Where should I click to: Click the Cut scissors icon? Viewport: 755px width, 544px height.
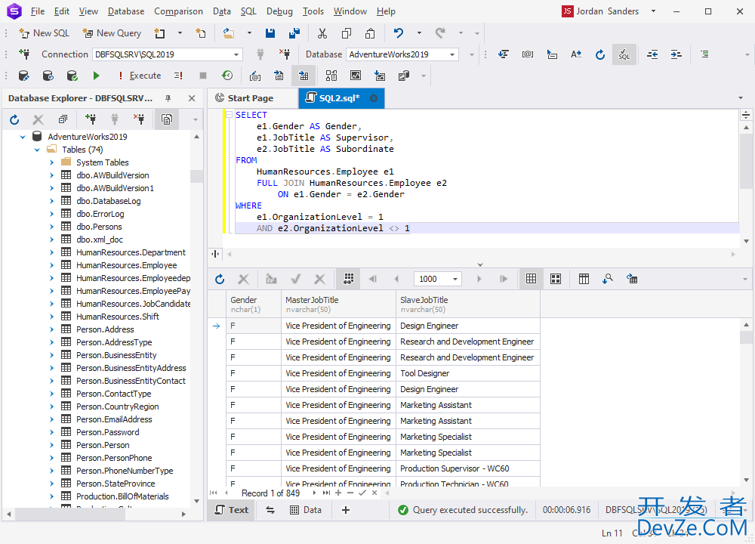pyautogui.click(x=322, y=33)
